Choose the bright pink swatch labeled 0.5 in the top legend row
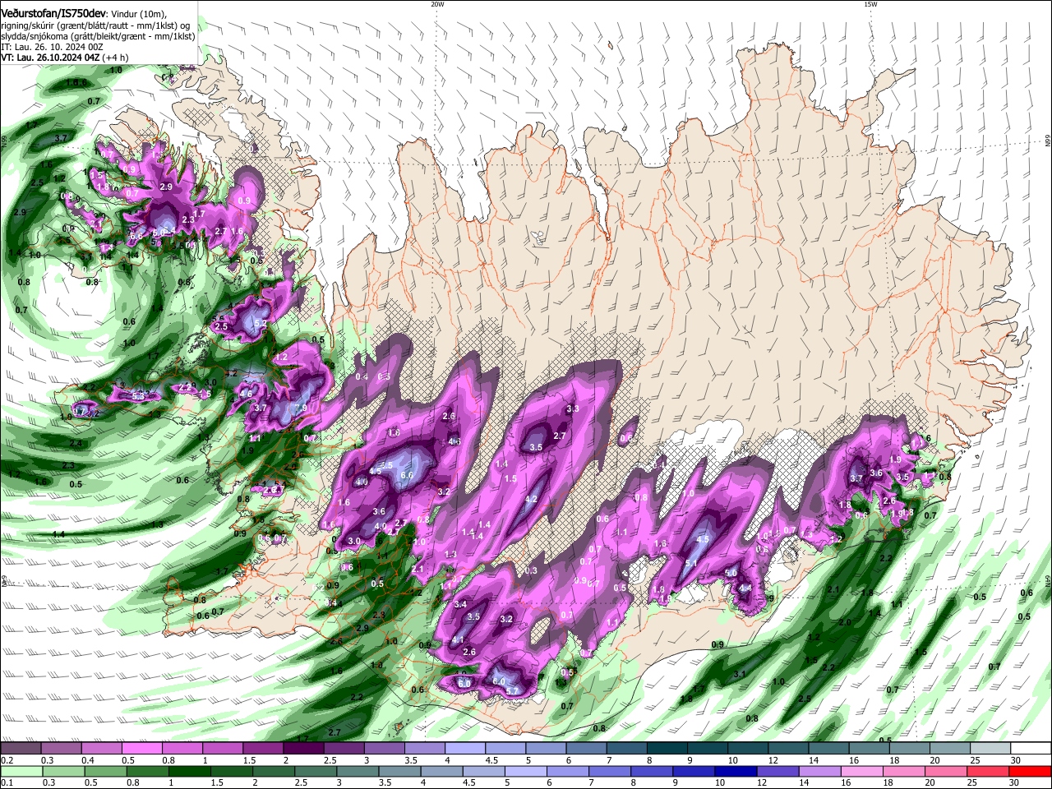Screen dimensions: 1052x789 pos(141,749)
